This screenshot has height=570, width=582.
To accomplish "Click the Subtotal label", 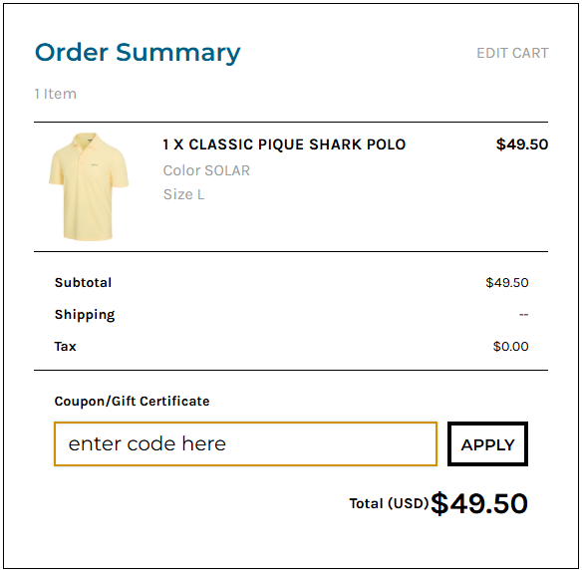I will 83,283.
